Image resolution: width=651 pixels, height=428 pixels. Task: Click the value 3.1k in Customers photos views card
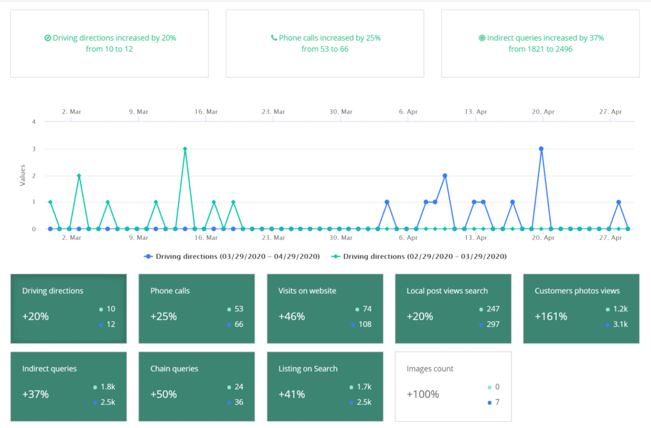click(x=620, y=324)
